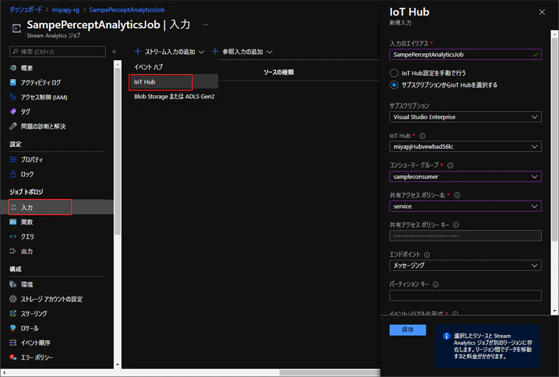Open クエリ in sidebar menu
Screen dimensions: 559x377
[28, 236]
